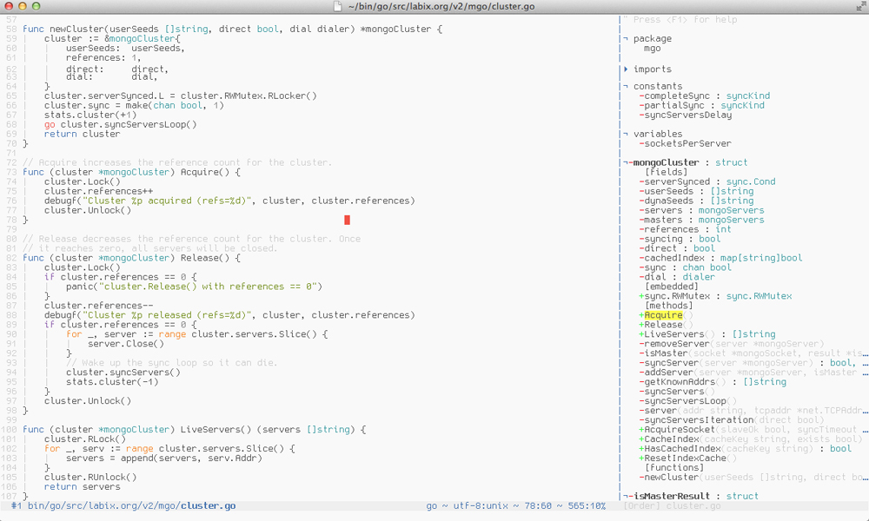Select cachedIndex field in tagbar
Image resolution: width=869 pixels, height=521 pixels.
click(674, 258)
